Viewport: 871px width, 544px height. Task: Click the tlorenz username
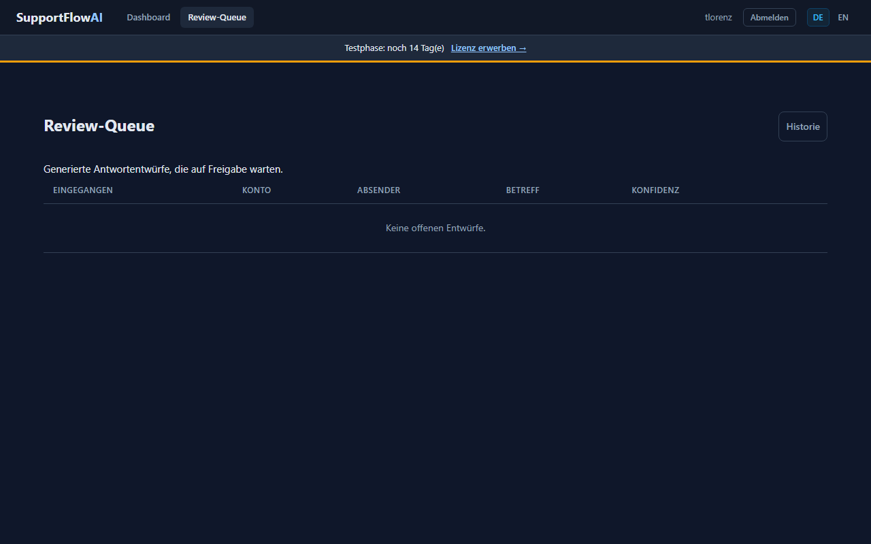click(x=719, y=18)
